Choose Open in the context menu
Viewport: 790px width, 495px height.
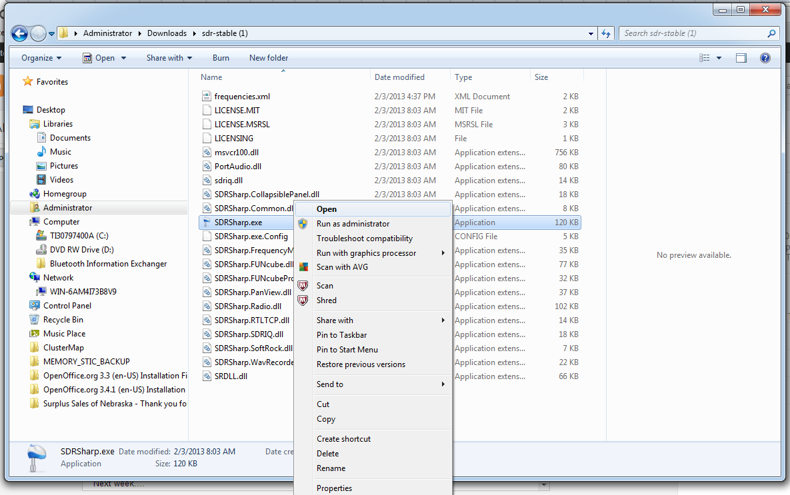(x=373, y=209)
